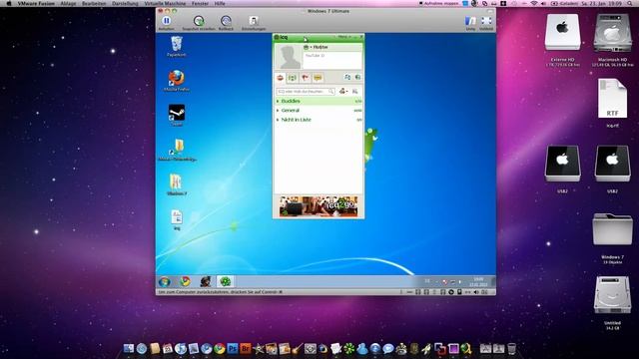The image size is (639, 359).
Task: Open the add contact dropdown in ICQ
Action: tap(343, 91)
